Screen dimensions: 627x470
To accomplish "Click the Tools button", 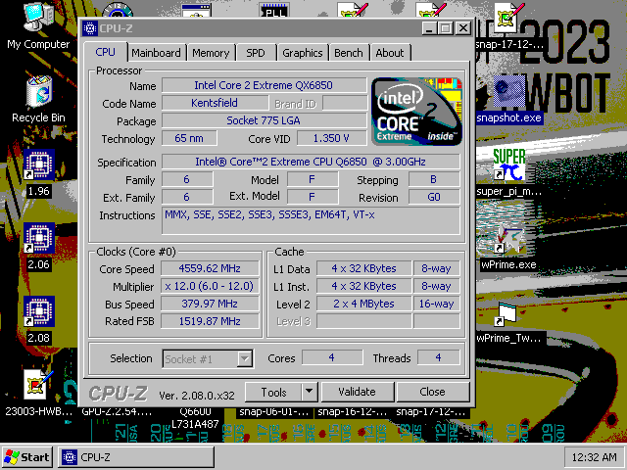I will pos(273,392).
